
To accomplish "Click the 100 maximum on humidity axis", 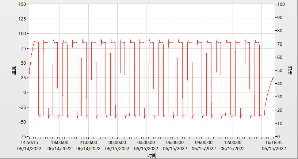I will [x=282, y=4].
